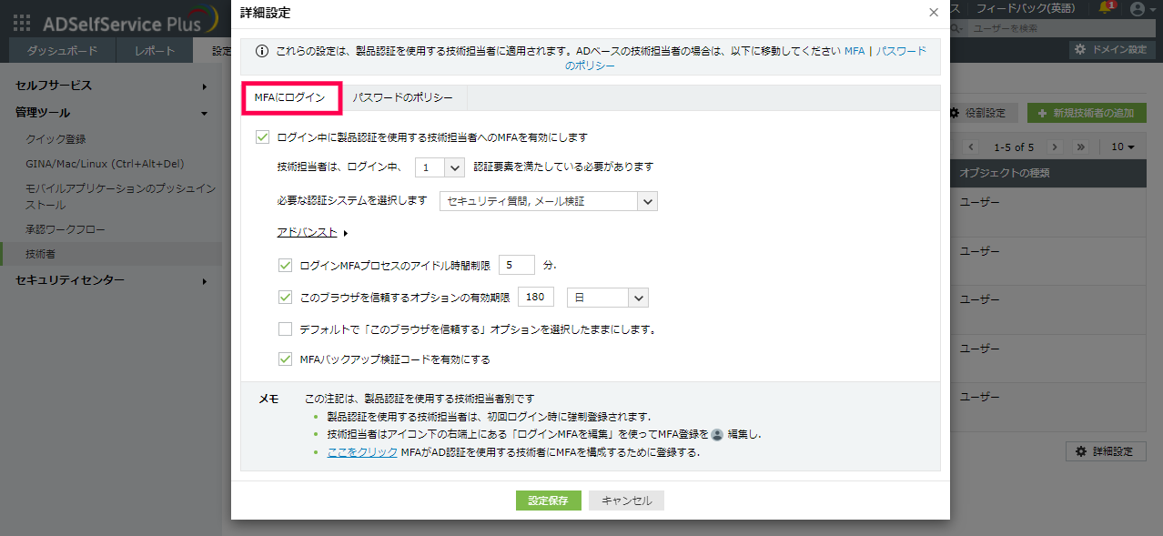Switch to パスワードのポリシー tab
Viewport: 1163px width, 536px height.
point(402,97)
